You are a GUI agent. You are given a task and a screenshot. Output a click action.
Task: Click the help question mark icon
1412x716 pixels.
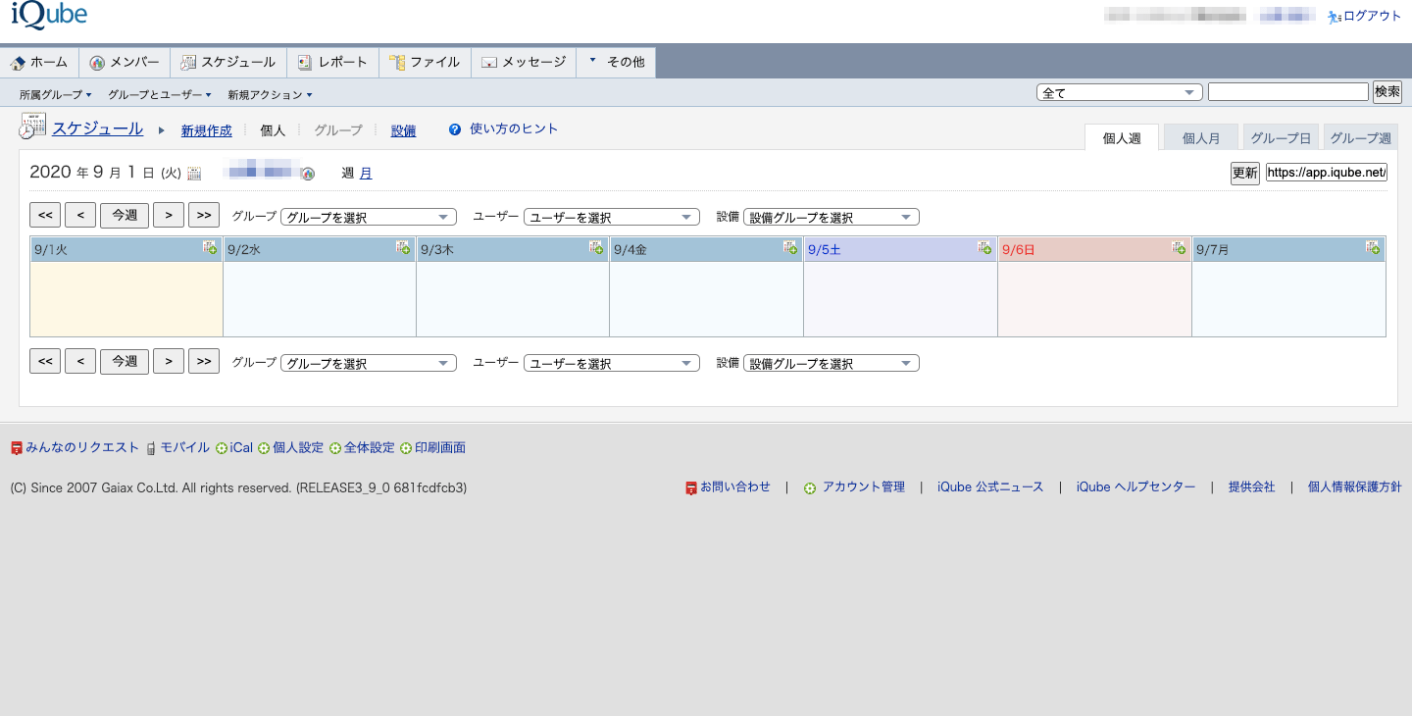point(455,129)
